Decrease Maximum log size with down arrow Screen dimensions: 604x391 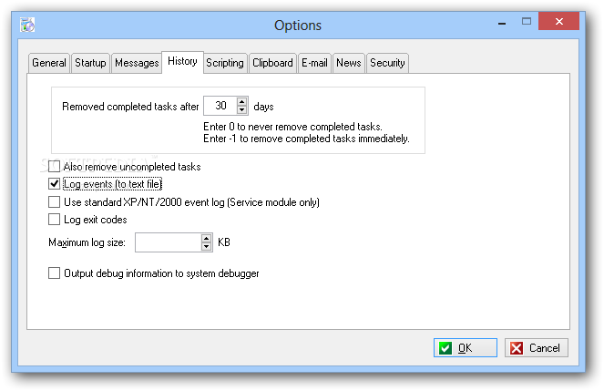pyautogui.click(x=207, y=247)
